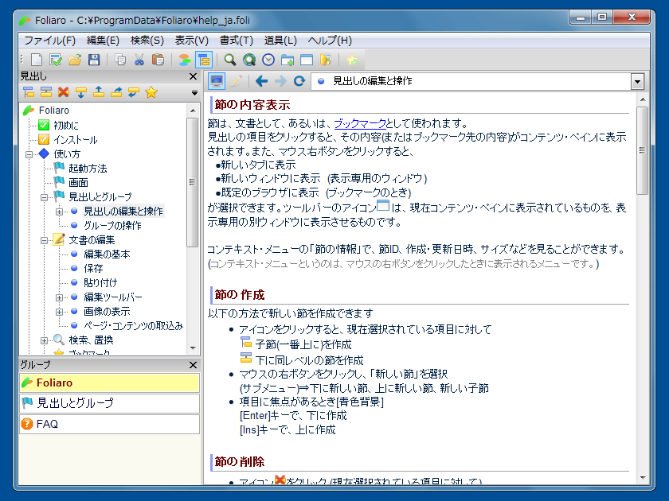Click the folder with plus icon
669x501 pixels.
288,60
